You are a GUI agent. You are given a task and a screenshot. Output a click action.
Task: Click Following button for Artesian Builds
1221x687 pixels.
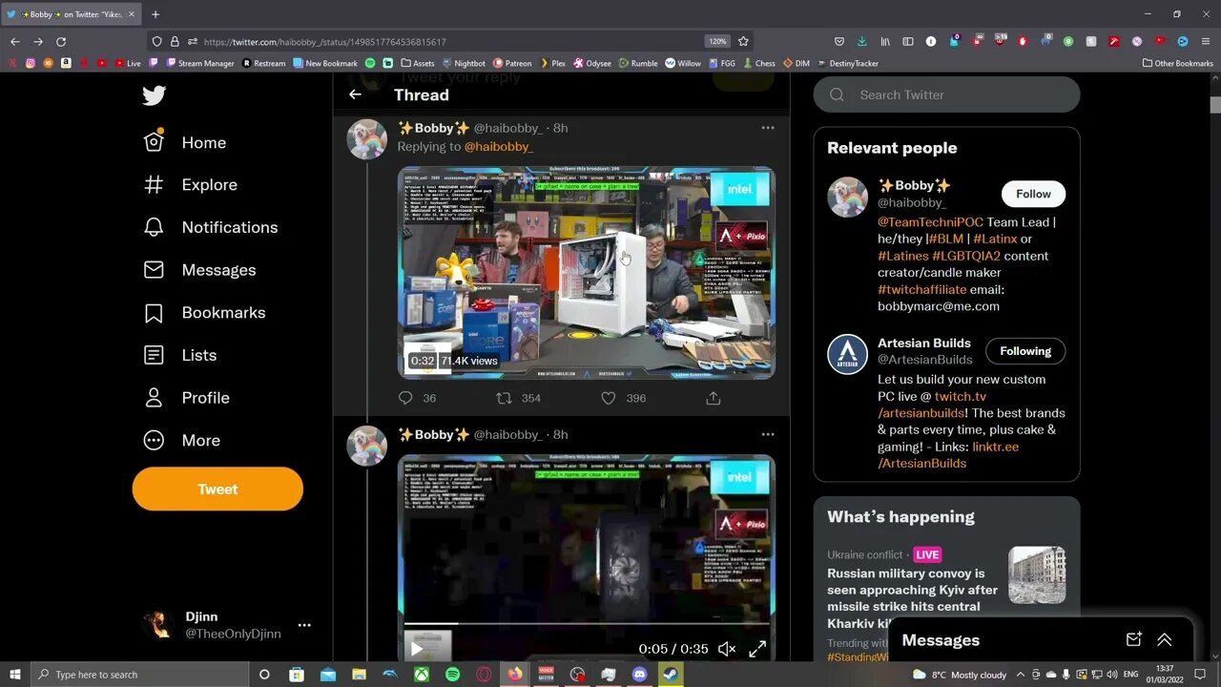(1025, 351)
